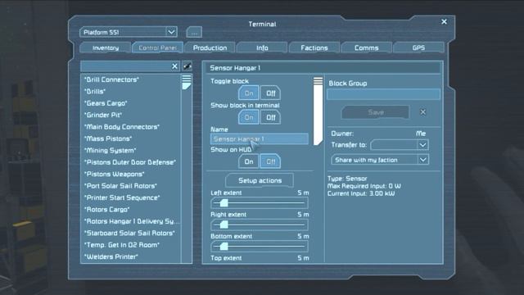Set Show block in terminal Off

click(x=270, y=117)
